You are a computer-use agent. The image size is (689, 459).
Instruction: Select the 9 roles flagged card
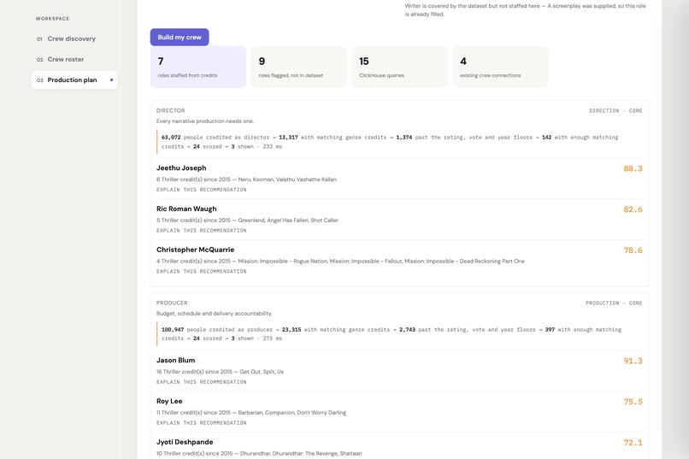pos(299,68)
